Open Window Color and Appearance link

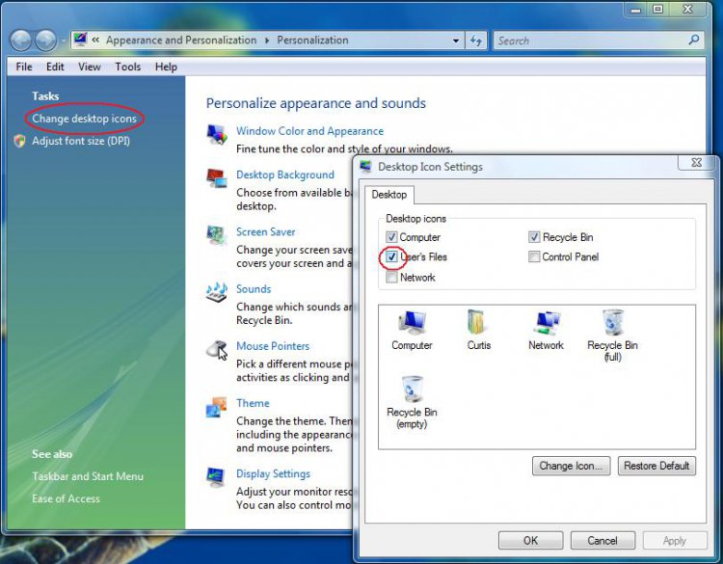[309, 131]
